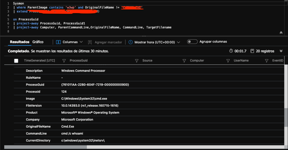The height and width of the screenshot is (150, 288).
Task: Collapse the query editor with double-chevron up
Action: pos(281,33)
